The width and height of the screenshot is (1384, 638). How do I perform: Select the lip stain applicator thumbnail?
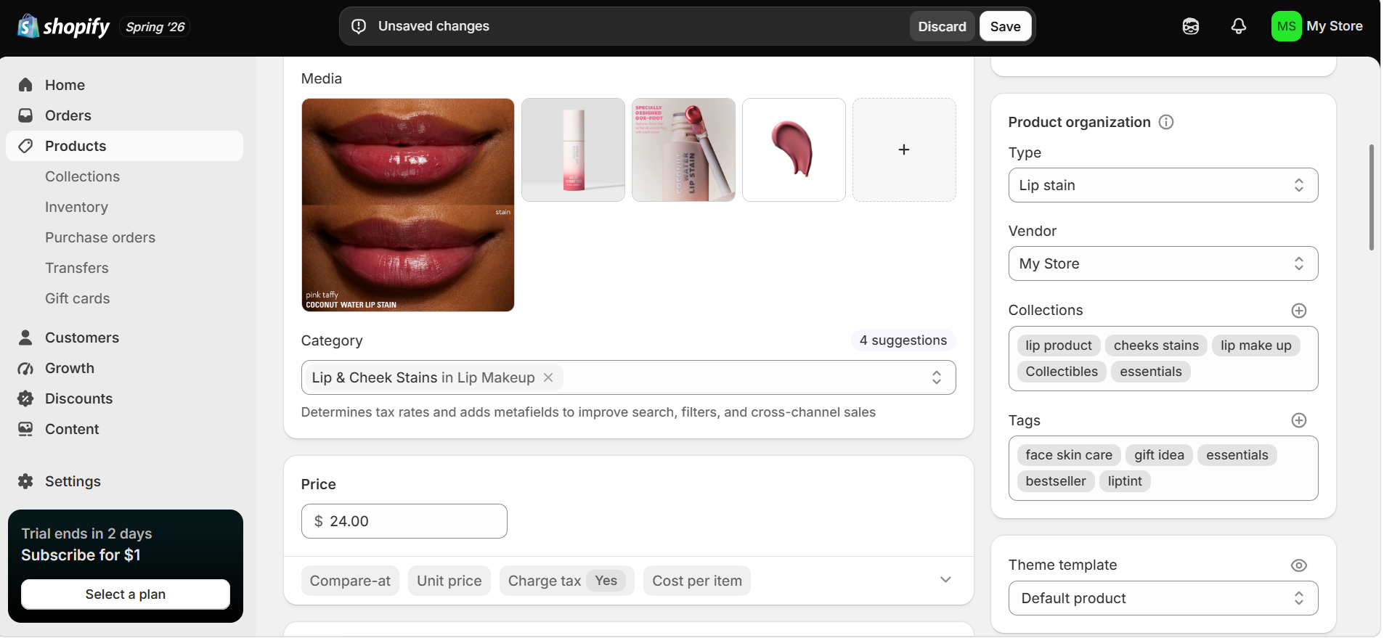click(683, 150)
